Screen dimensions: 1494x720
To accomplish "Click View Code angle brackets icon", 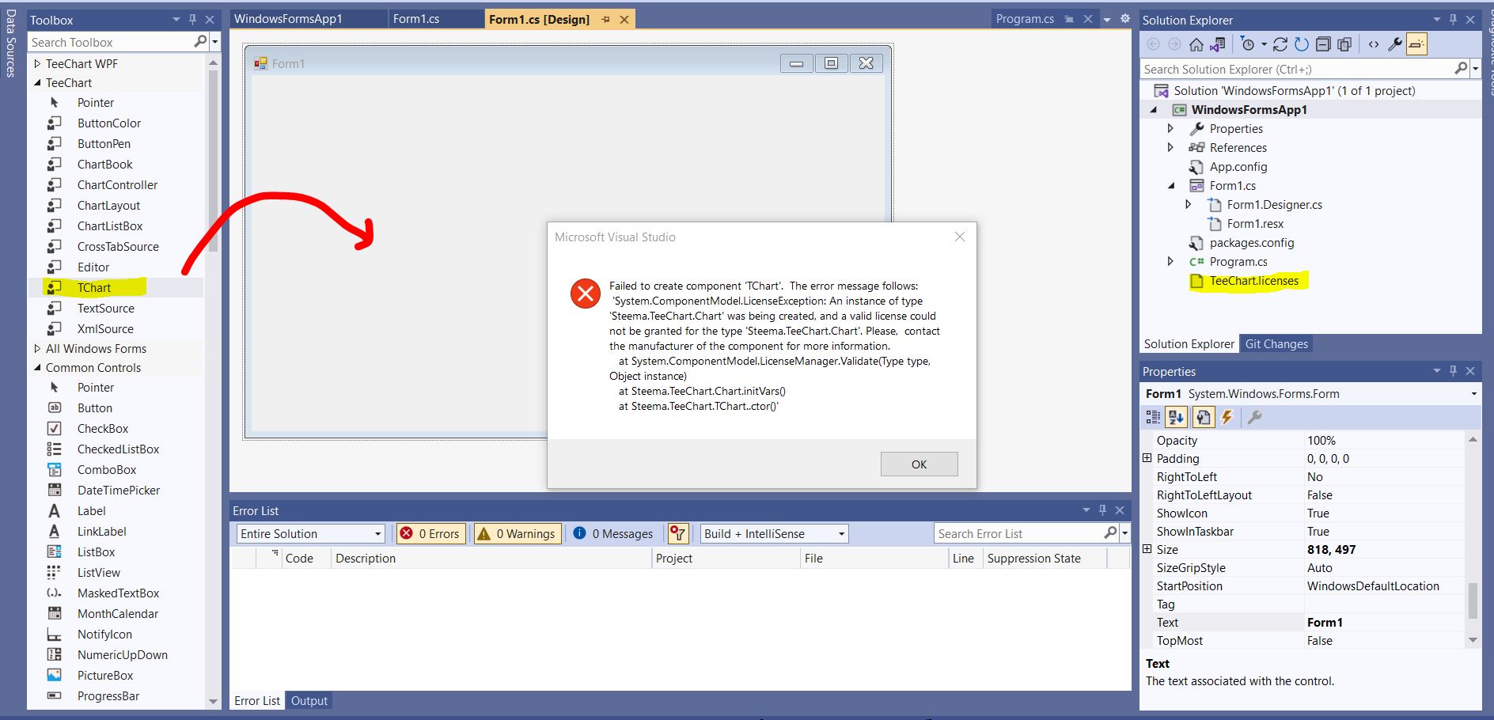I will tap(1374, 44).
